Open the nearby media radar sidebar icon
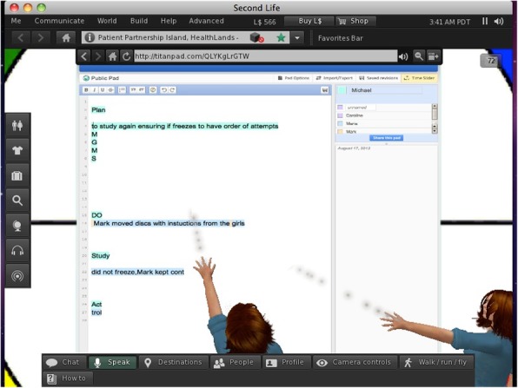Image resolution: width=518 pixels, height=388 pixels. (x=17, y=276)
